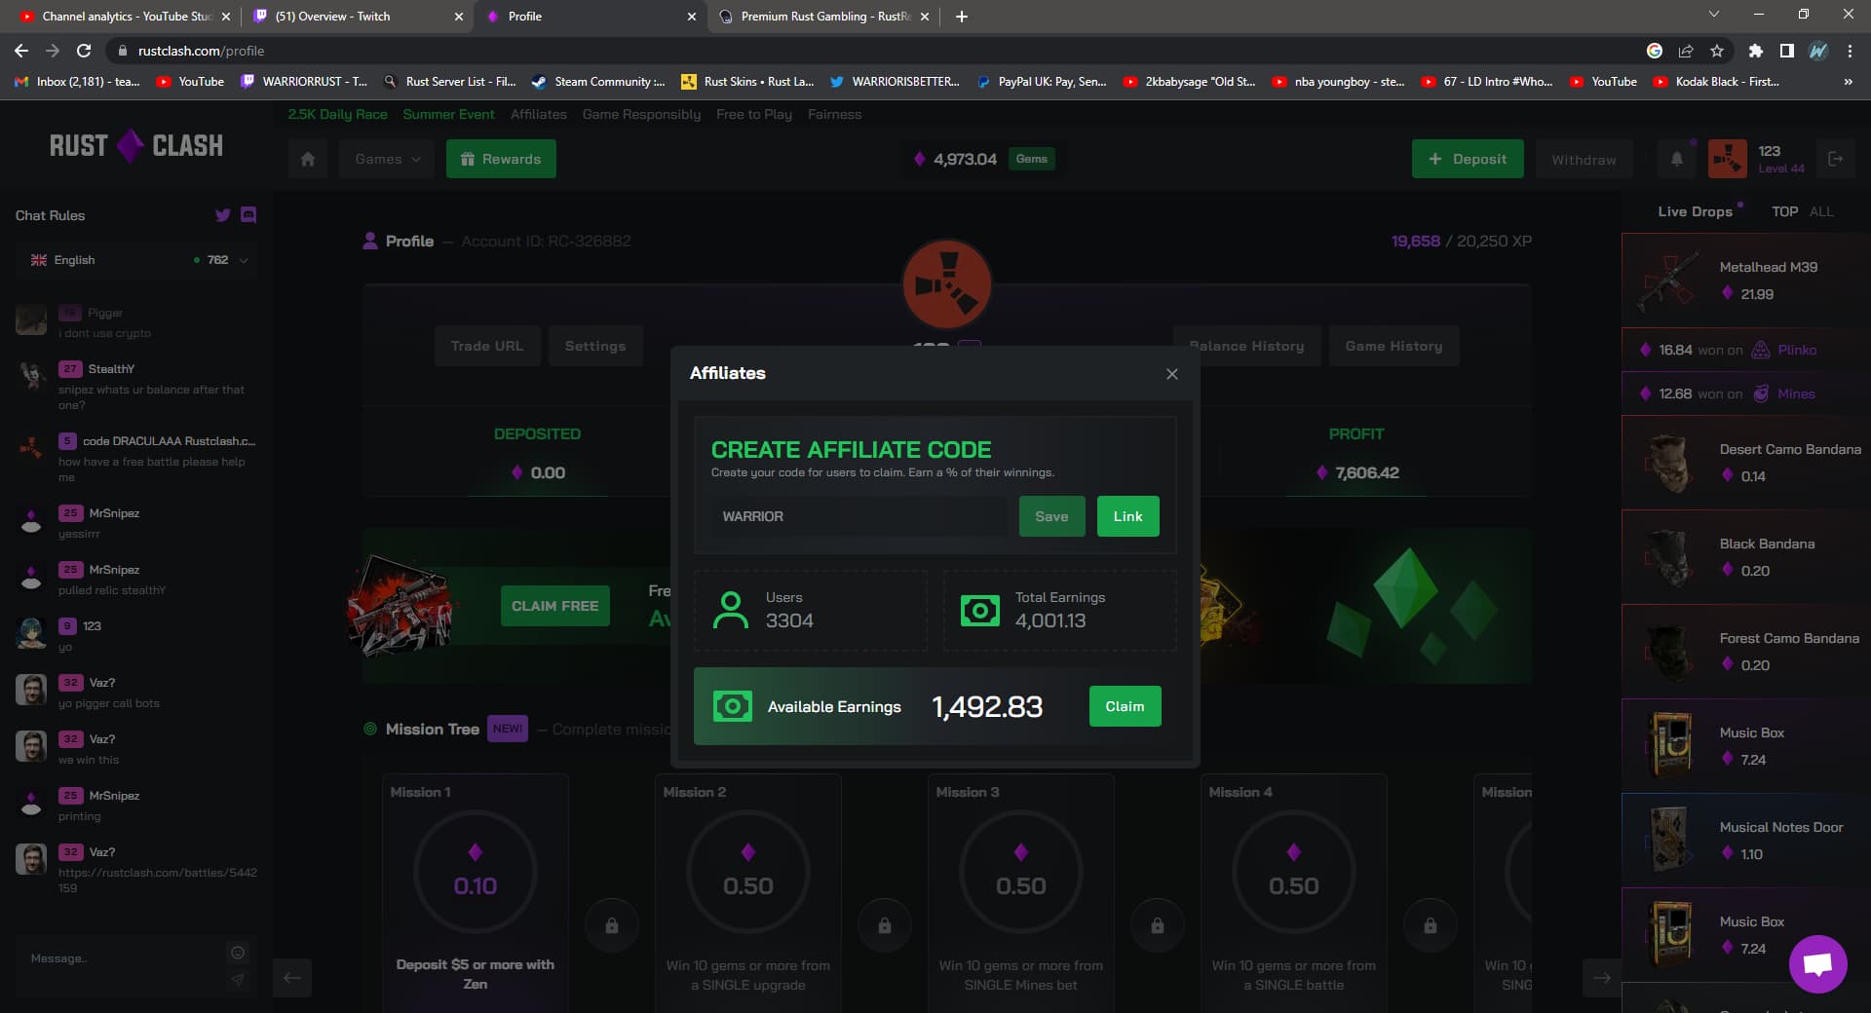Viewport: 1871px width, 1013px height.
Task: Open the Summer Event menu link
Action: click(448, 114)
